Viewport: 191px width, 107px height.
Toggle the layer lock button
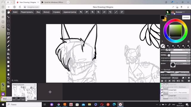162,81
